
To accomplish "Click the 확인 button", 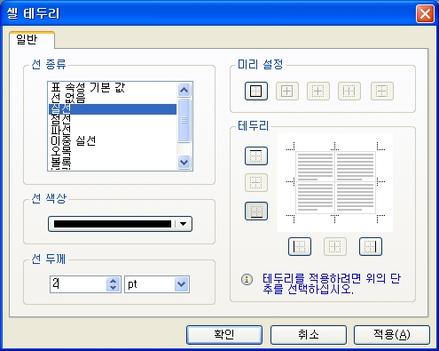I will [224, 335].
